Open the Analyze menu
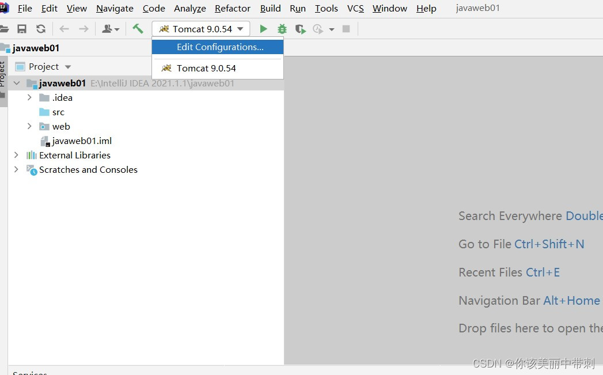 click(x=190, y=9)
